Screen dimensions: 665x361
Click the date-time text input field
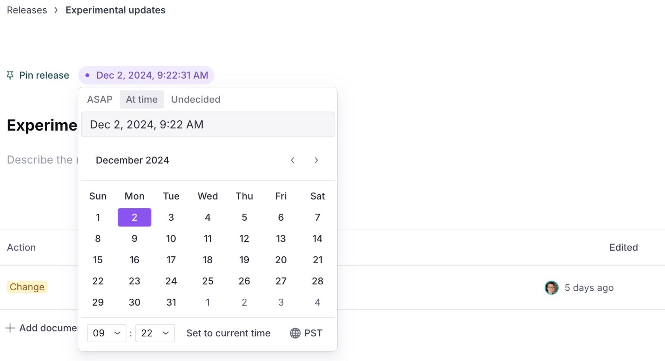207,124
